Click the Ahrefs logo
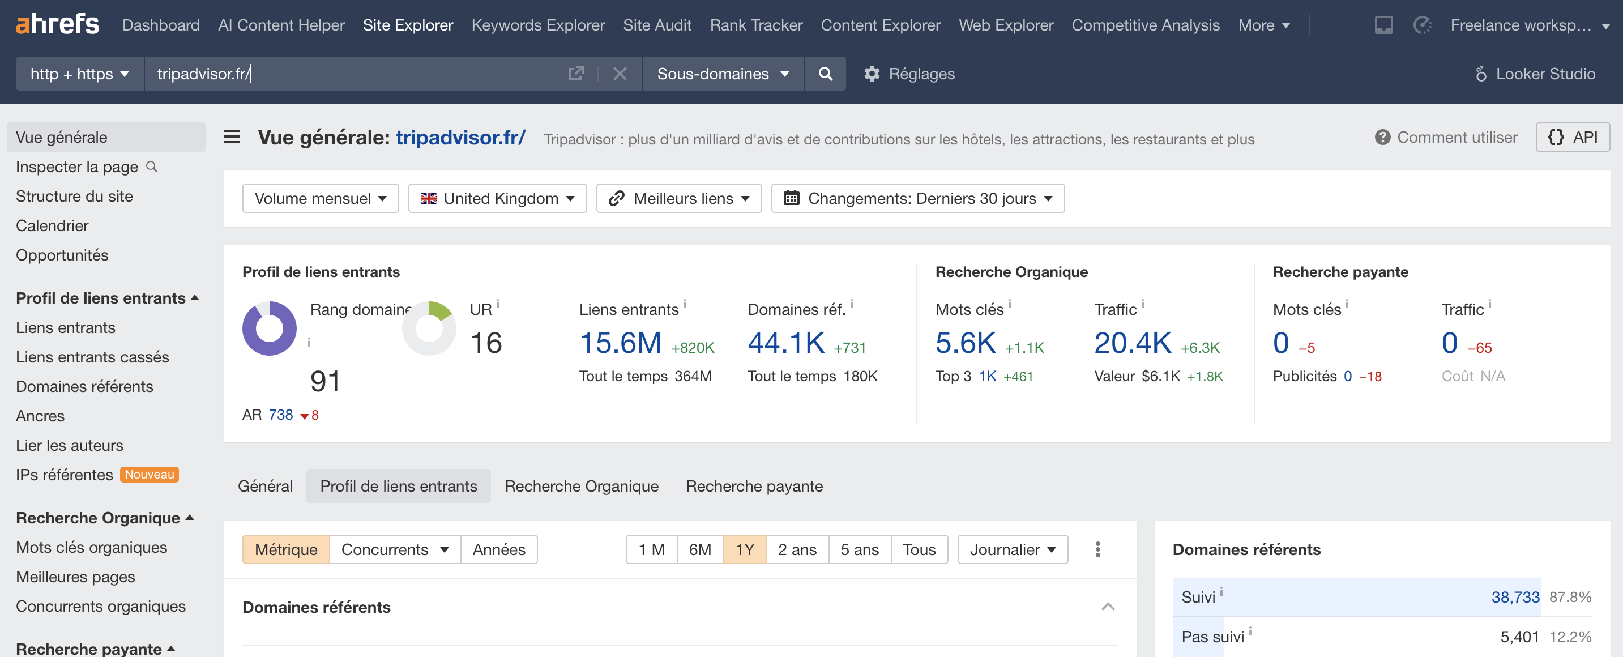 pos(57,25)
